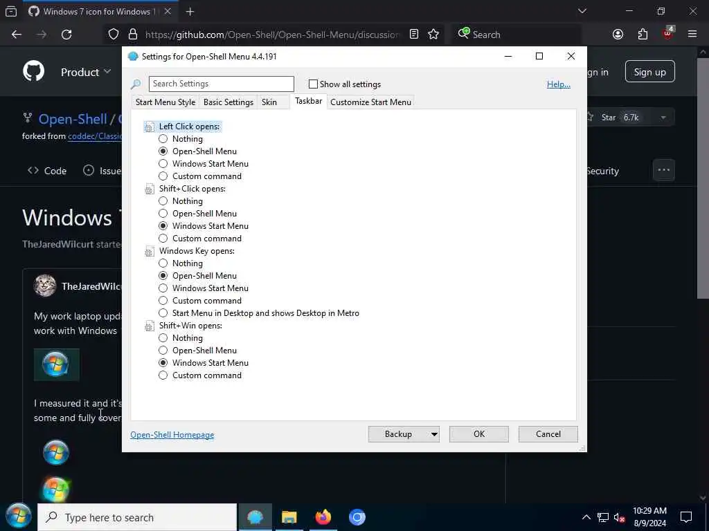Click Cancel in the Settings dialog

(x=548, y=434)
